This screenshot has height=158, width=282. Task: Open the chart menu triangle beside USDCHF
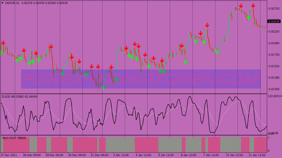coord(3,3)
